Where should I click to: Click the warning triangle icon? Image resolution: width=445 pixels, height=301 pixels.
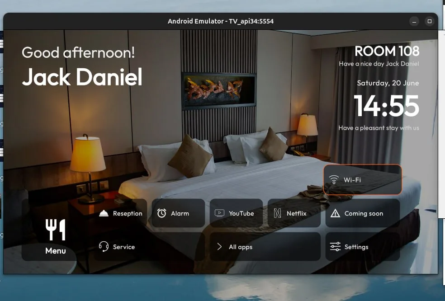click(x=335, y=213)
